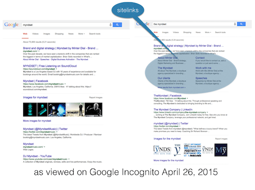Open 'The Myndset Company | LinkedIn' result
This screenshot has width=255, height=190.
click(x=173, y=109)
